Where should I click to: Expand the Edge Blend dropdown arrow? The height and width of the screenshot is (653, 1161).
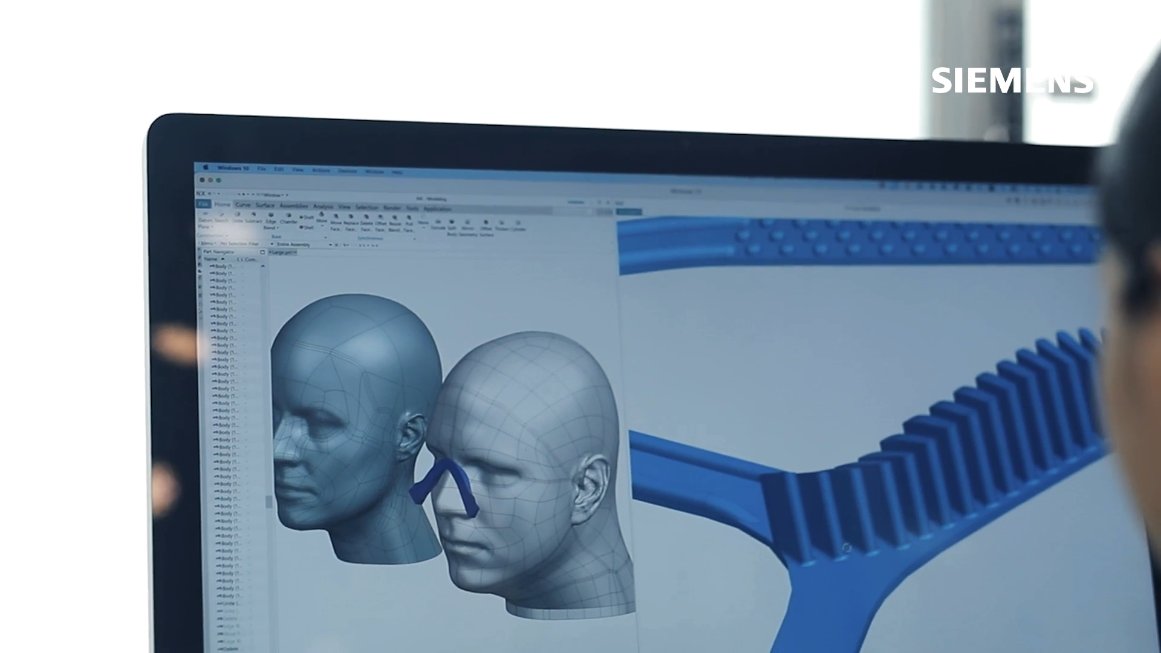point(278,228)
